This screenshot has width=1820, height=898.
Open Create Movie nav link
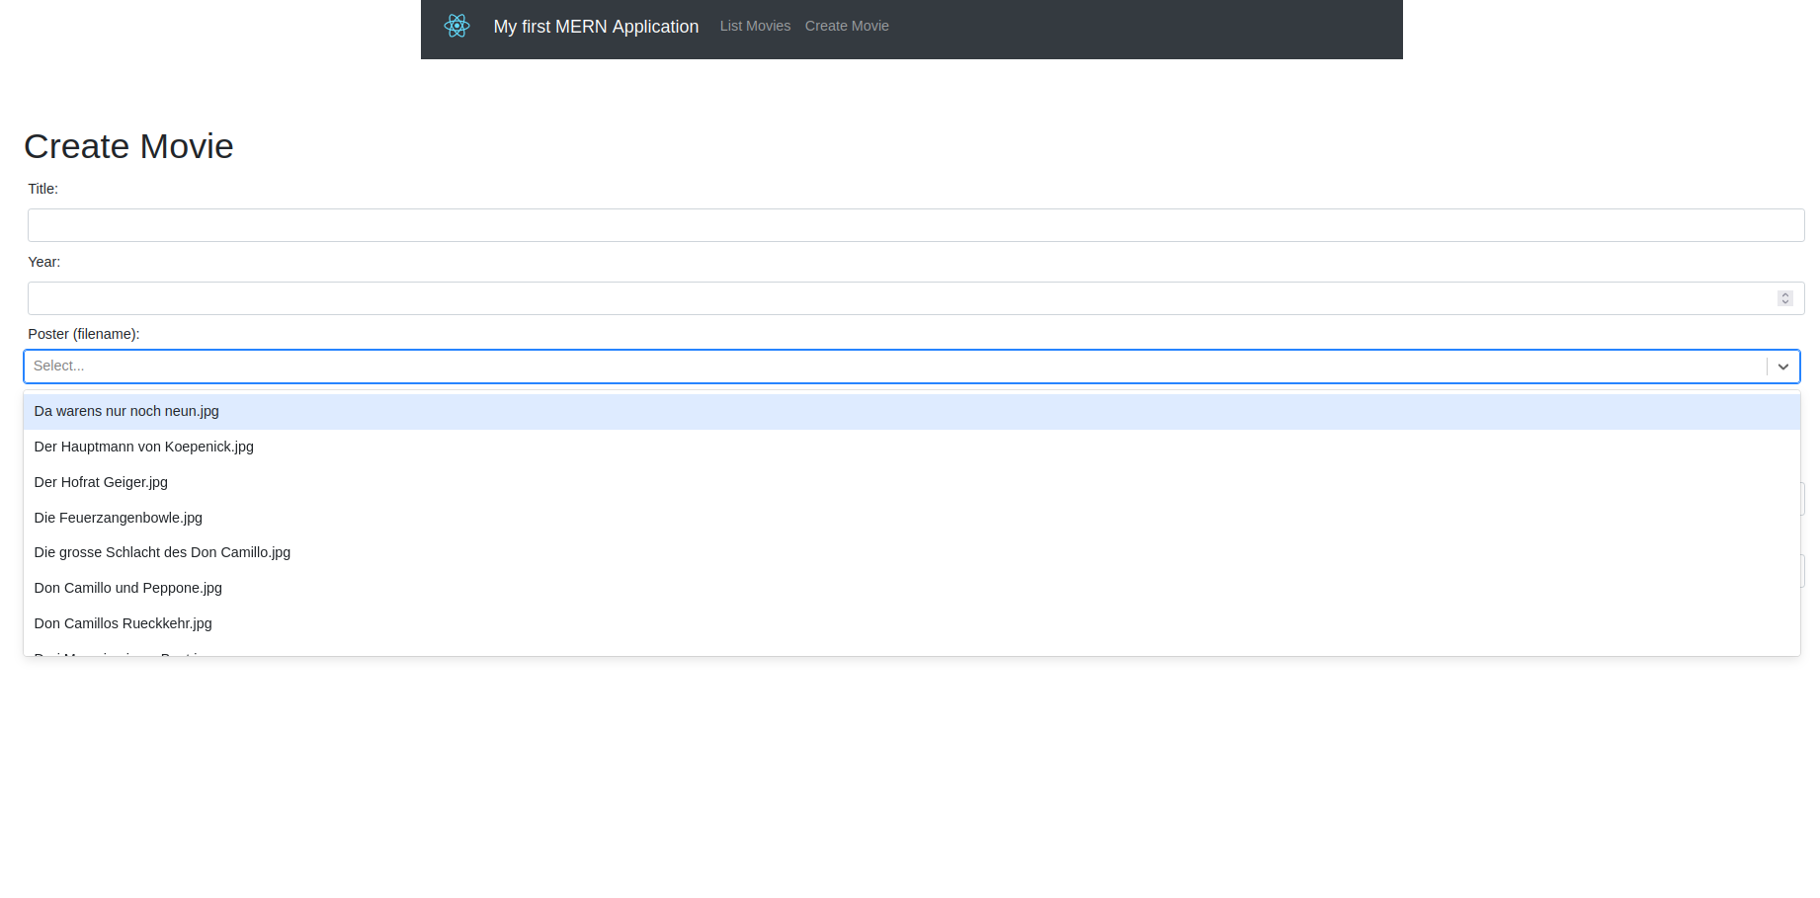847,26
